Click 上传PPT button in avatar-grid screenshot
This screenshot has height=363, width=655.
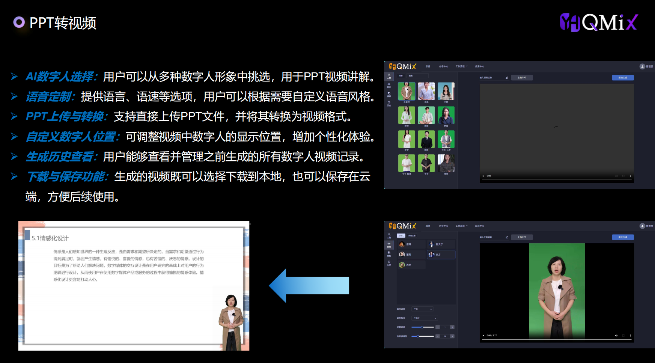point(522,78)
